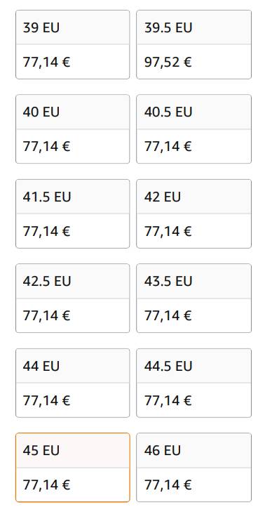Choose the 44.5 EU size option
The image size is (272, 512).
193,383
